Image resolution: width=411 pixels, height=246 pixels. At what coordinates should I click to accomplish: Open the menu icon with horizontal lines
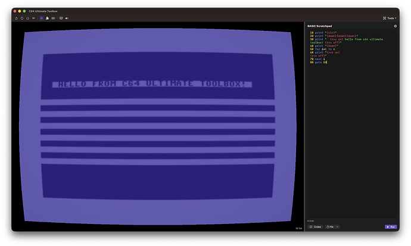(x=33, y=18)
